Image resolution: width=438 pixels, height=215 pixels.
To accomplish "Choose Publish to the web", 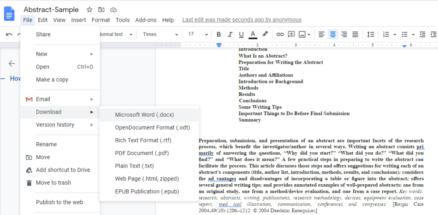I will [x=60, y=203].
